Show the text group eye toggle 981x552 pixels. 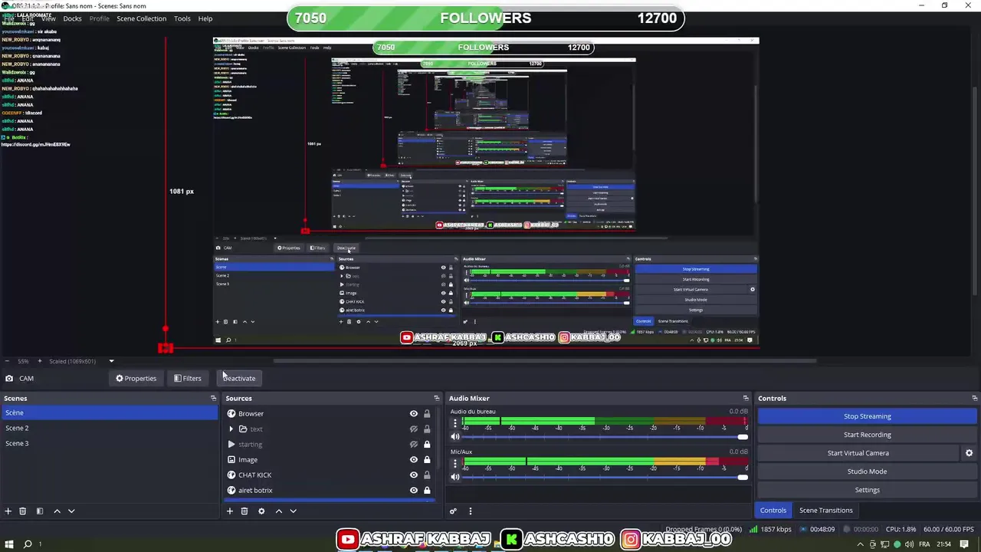414,429
